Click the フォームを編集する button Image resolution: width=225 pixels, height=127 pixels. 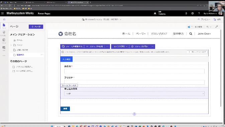[72, 47]
